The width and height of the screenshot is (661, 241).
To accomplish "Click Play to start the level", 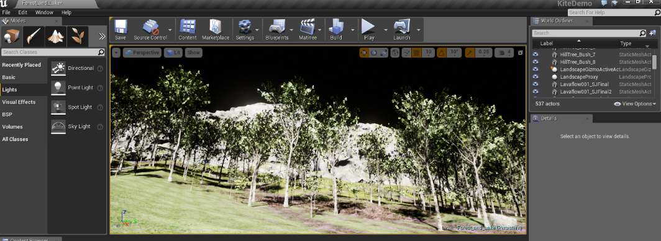I will [x=369, y=30].
